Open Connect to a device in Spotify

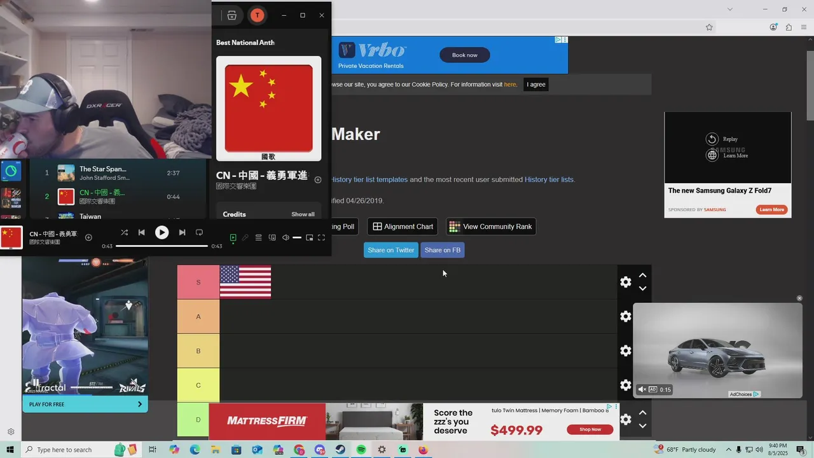point(272,237)
